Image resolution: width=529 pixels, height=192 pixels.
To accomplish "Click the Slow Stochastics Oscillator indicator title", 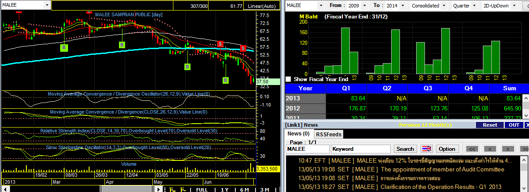I will (128, 147).
